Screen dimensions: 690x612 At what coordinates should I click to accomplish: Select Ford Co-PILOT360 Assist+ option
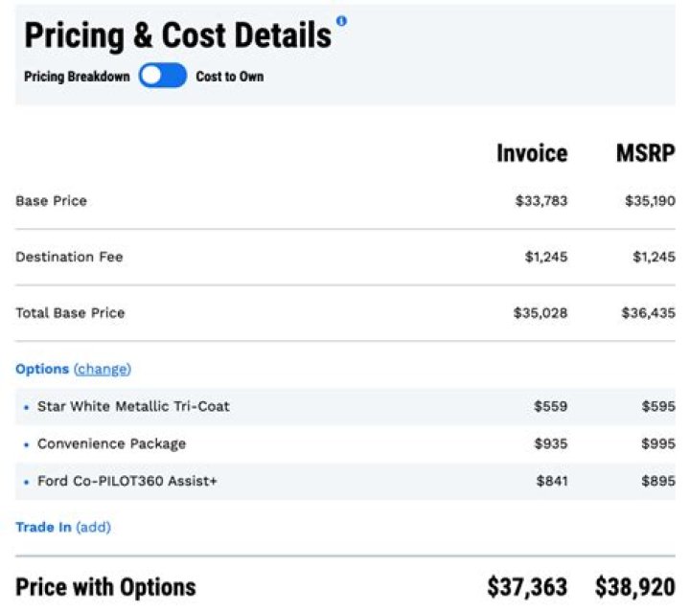[127, 481]
